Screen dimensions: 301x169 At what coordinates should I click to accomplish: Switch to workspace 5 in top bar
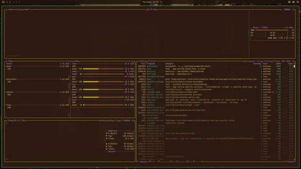click(x=19, y=2)
